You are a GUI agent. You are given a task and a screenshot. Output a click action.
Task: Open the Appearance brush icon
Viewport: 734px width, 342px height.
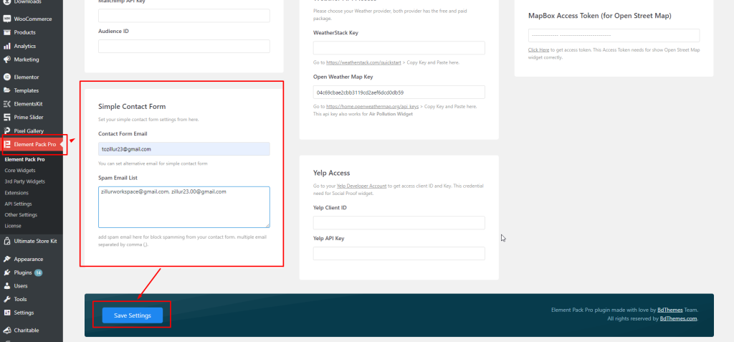7,259
